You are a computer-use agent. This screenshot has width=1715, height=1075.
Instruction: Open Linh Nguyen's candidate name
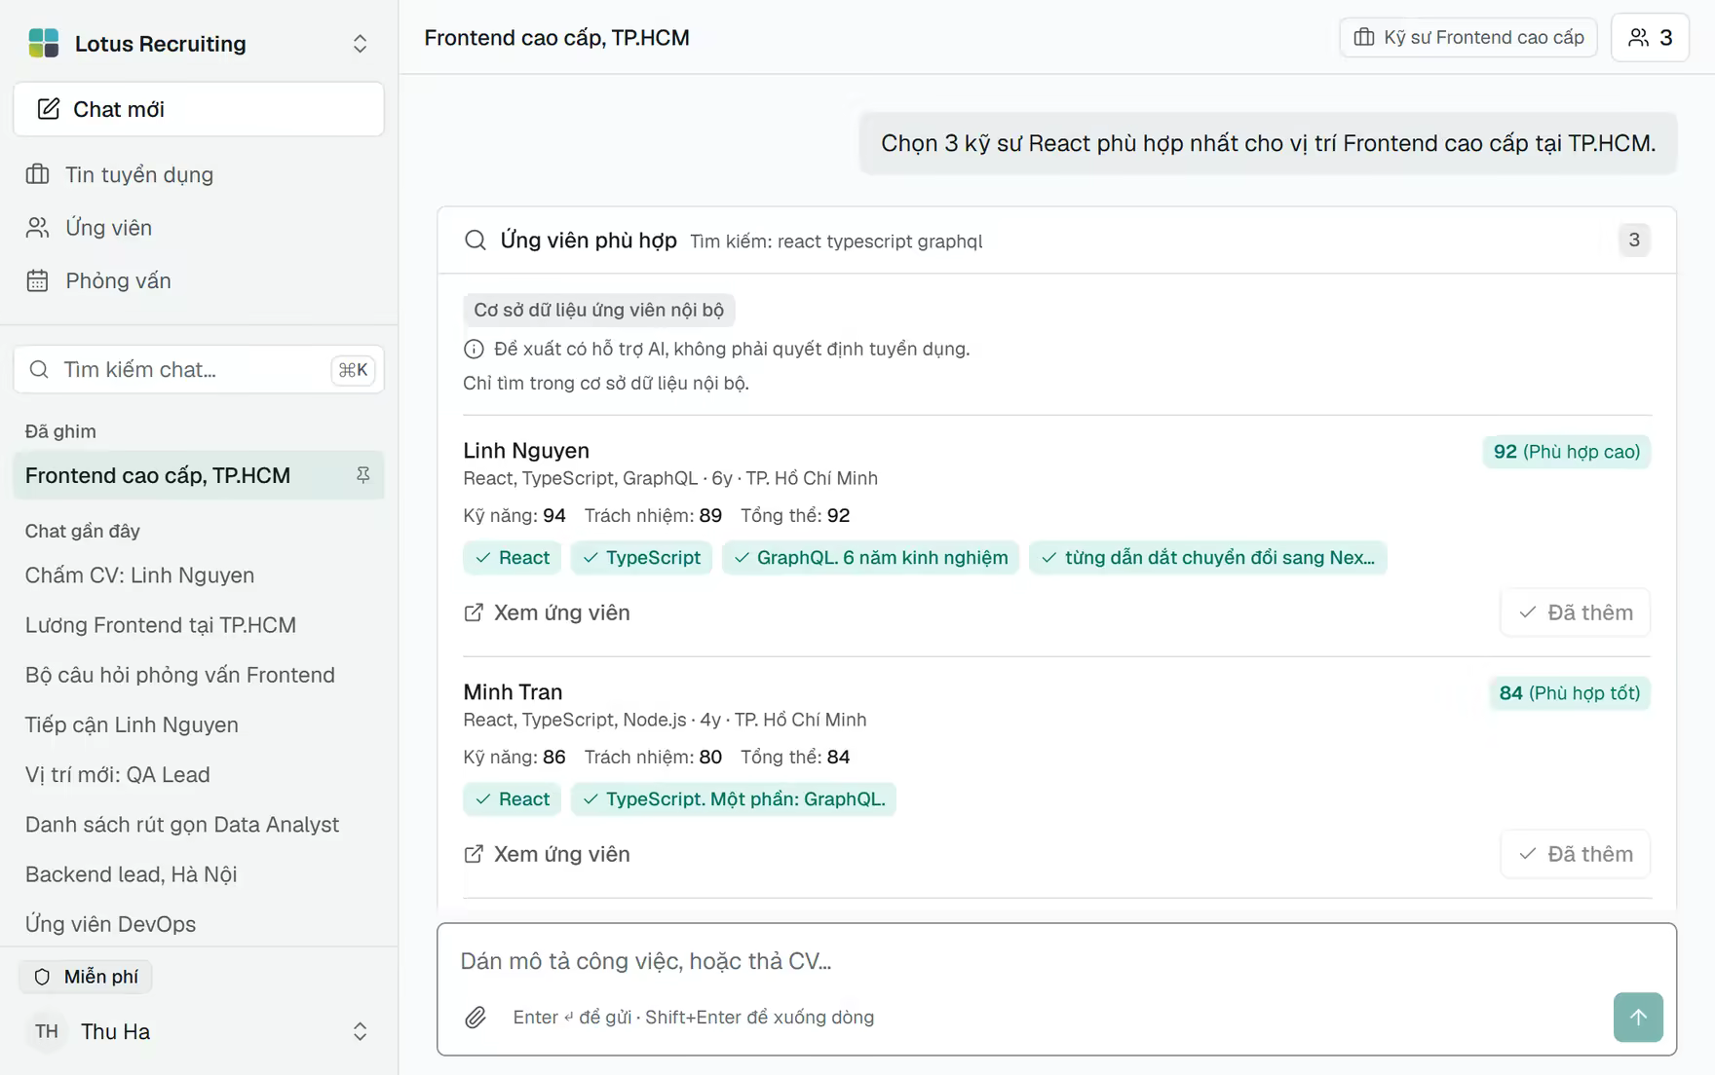[526, 451]
